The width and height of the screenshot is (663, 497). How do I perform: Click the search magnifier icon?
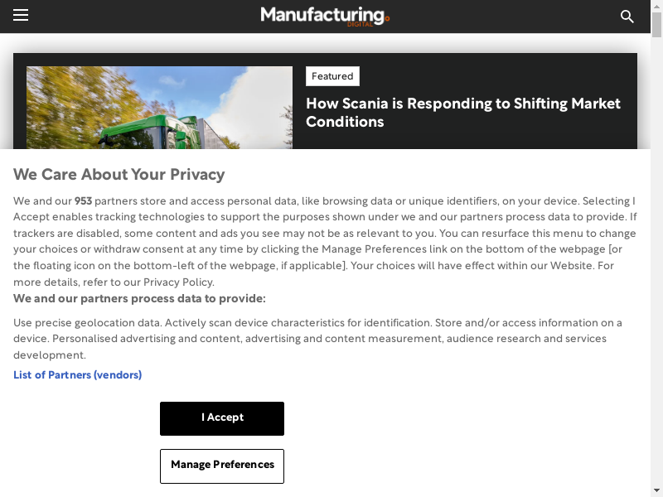point(627,17)
